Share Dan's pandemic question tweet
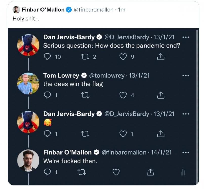The height and width of the screenshot is (189, 204). 161,57
